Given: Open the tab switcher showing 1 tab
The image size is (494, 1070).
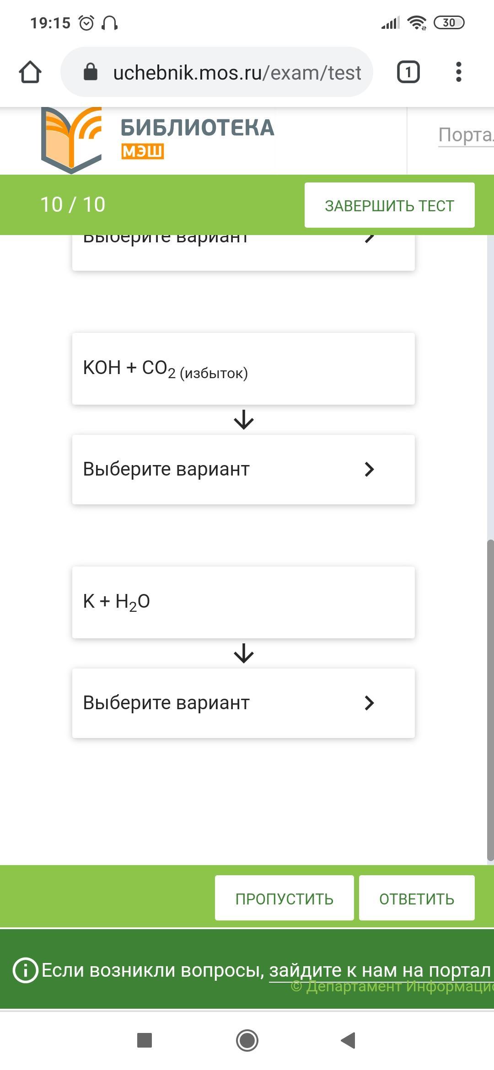Looking at the screenshot, I should [408, 72].
